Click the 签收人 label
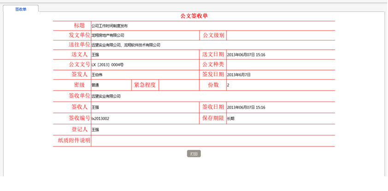Image resolution: width=388 pixels, height=191 pixels. tap(79, 107)
